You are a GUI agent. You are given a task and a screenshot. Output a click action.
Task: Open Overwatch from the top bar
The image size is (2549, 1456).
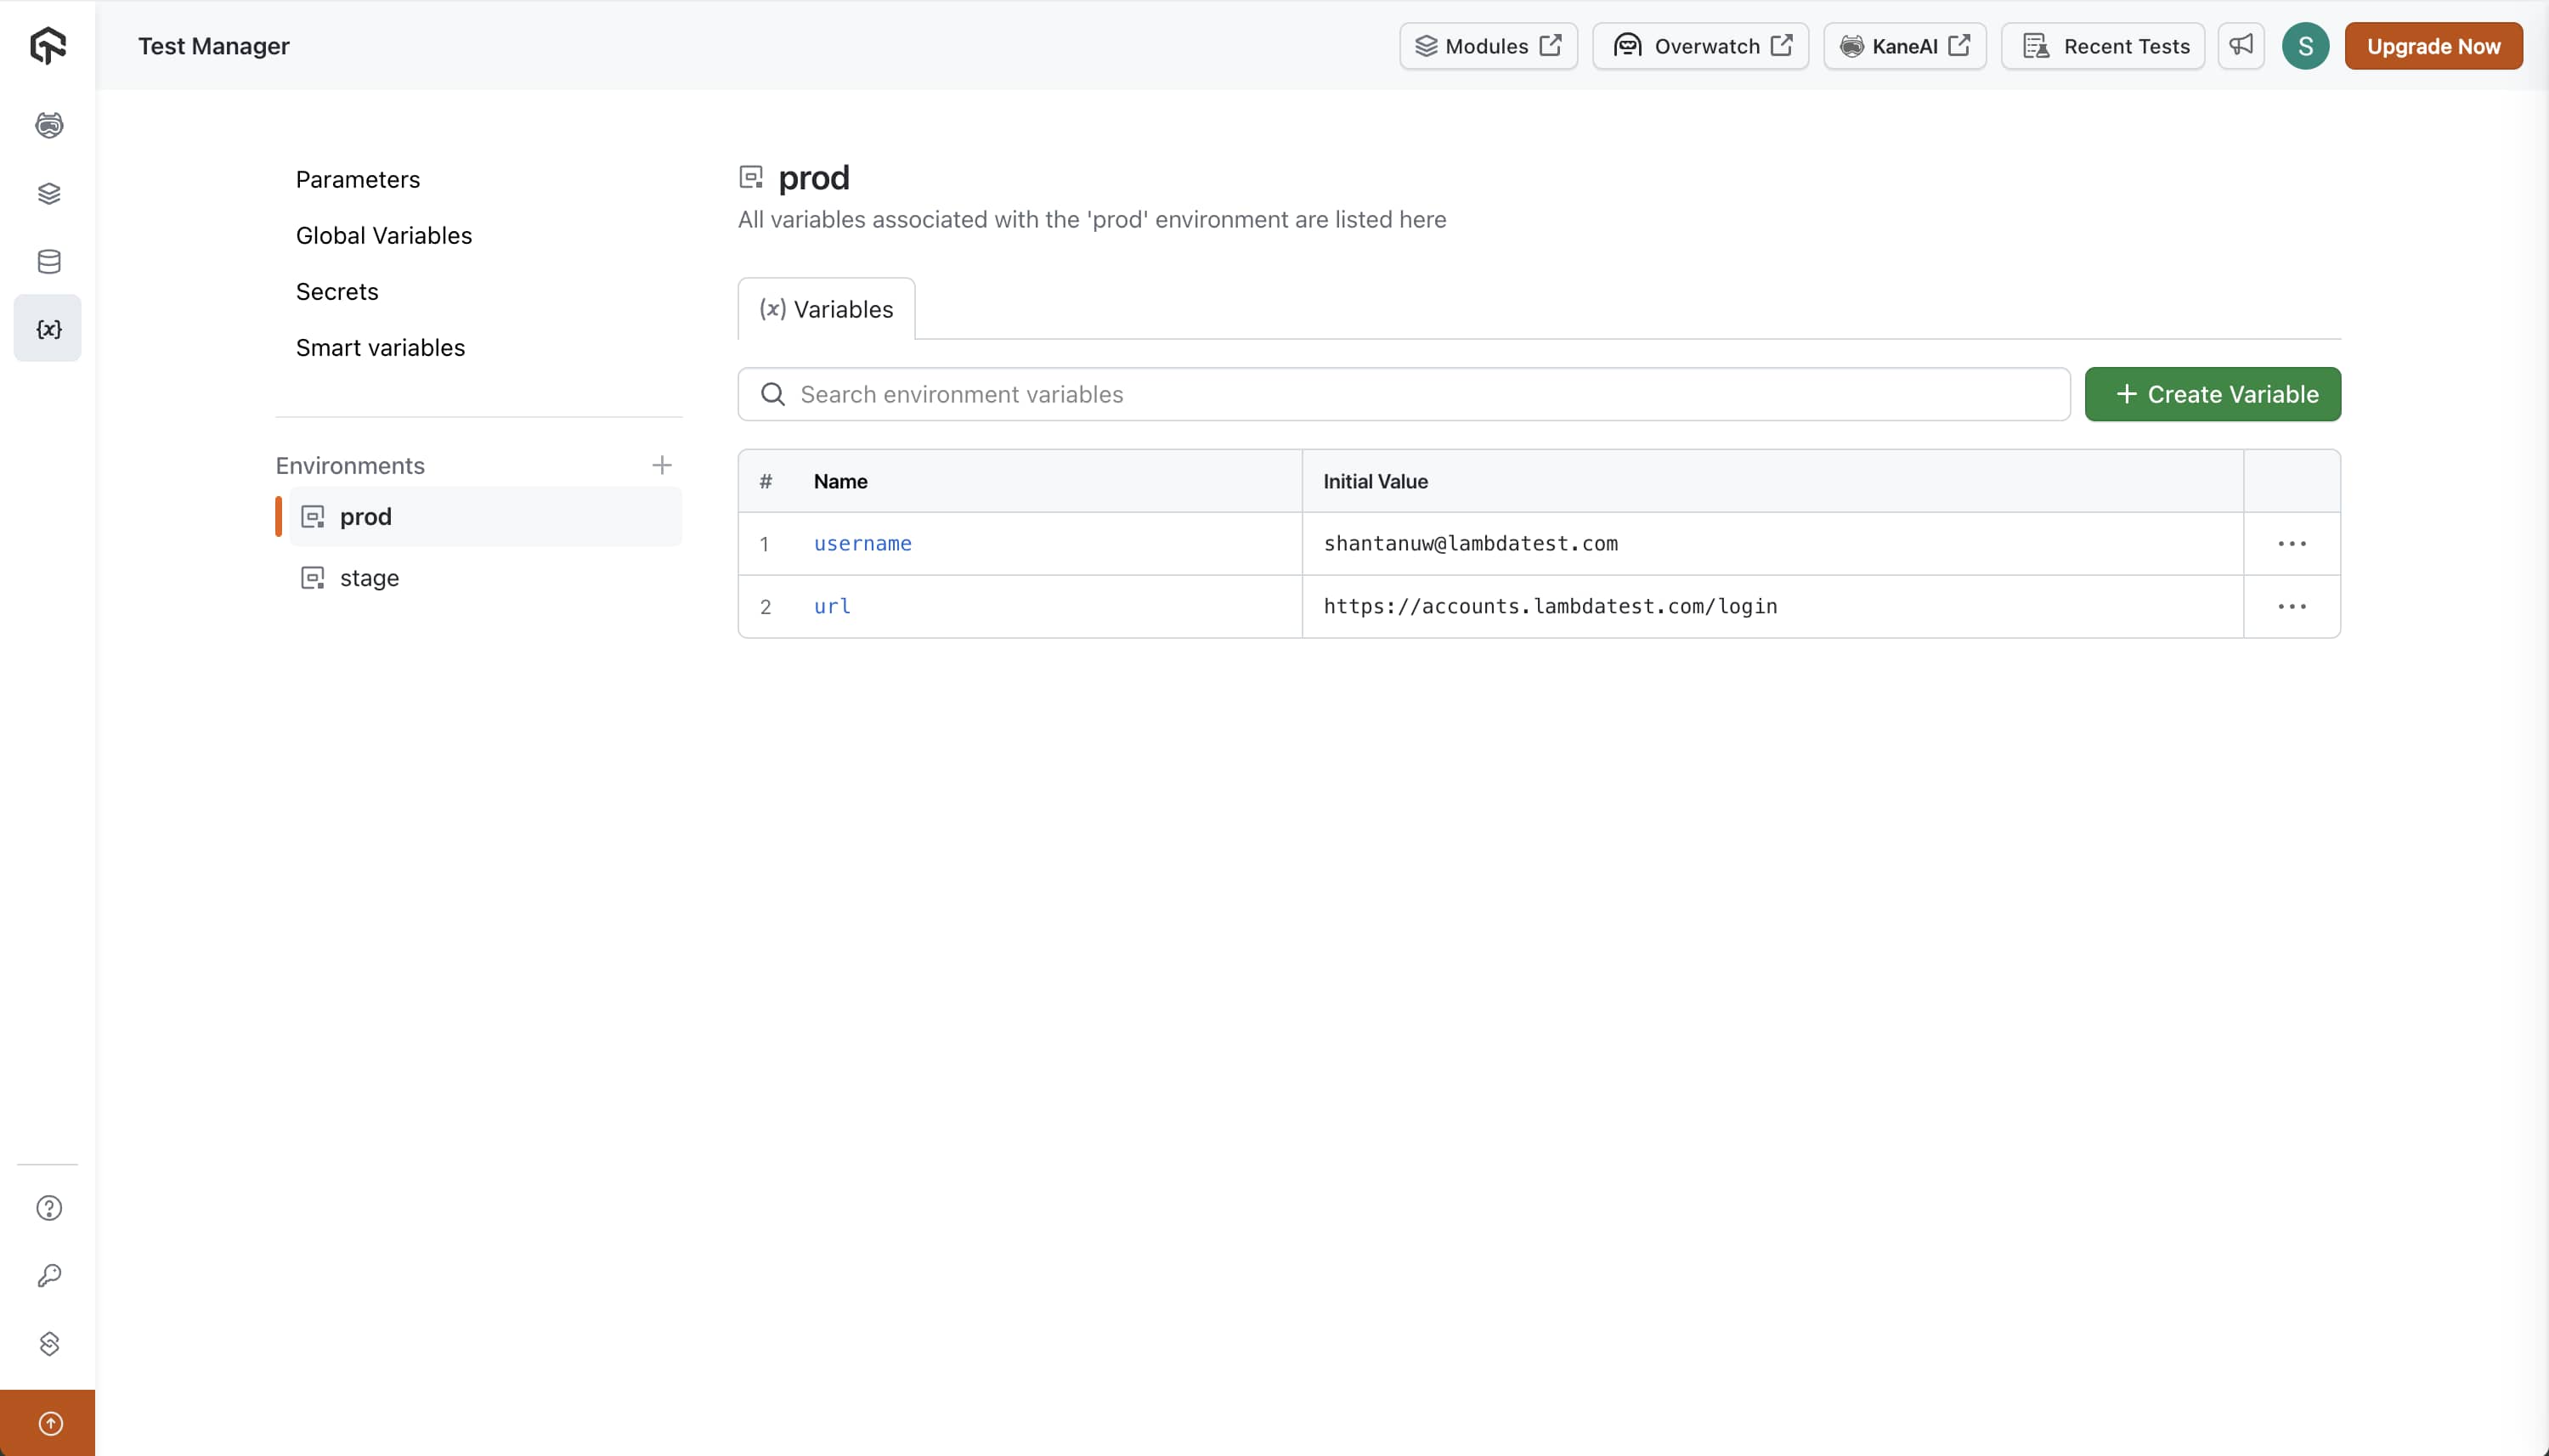tap(1700, 46)
